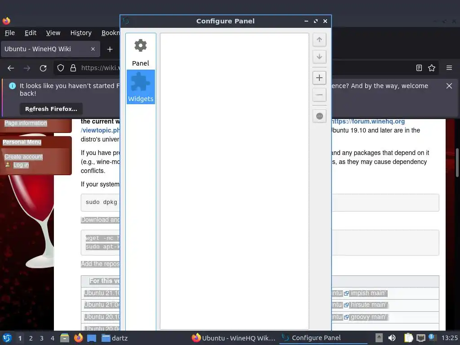460x345 pixels.
Task: Dismiss the Firefox refresh notification bar
Action: click(449, 86)
